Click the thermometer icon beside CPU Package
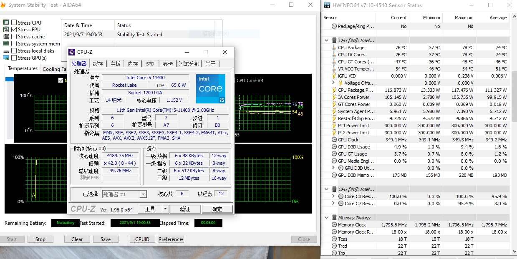Image resolution: width=517 pixels, height=259 pixels. [334, 48]
